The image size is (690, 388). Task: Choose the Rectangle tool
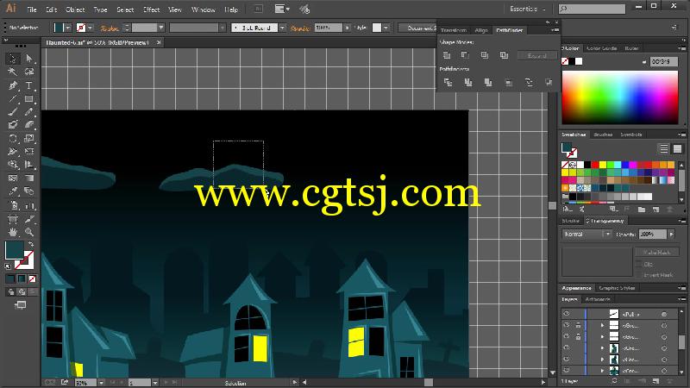tap(29, 98)
